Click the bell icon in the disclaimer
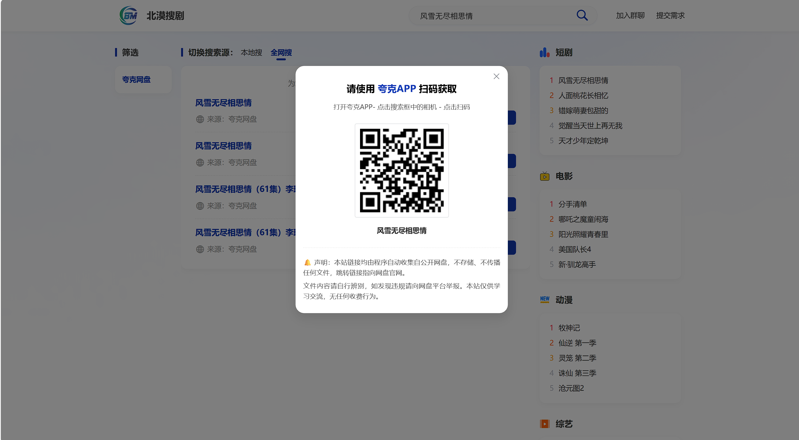 click(x=308, y=262)
